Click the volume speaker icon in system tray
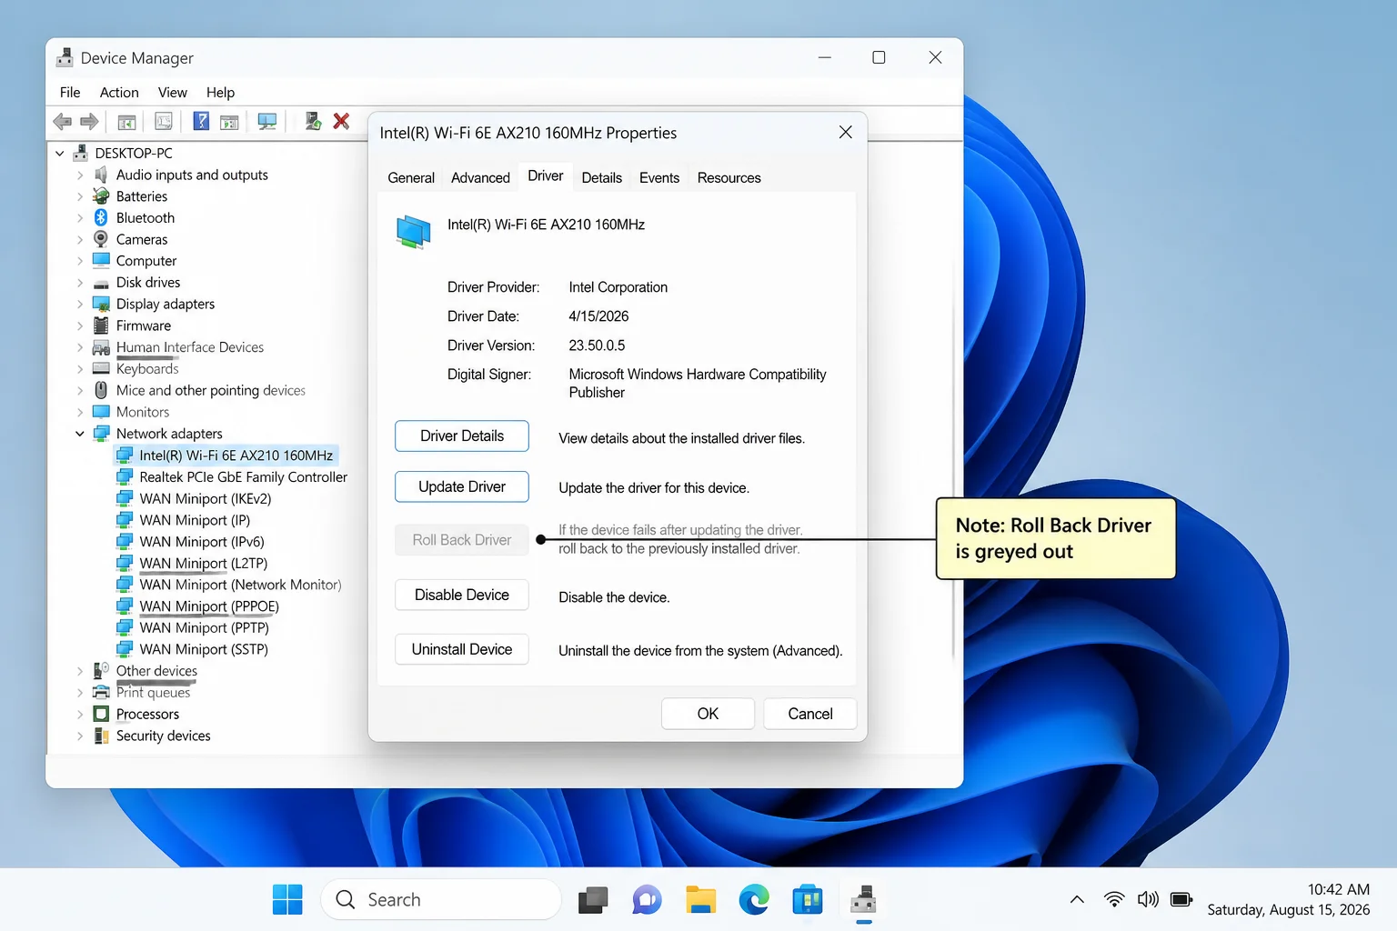Image resolution: width=1397 pixels, height=931 pixels. pyautogui.click(x=1148, y=899)
